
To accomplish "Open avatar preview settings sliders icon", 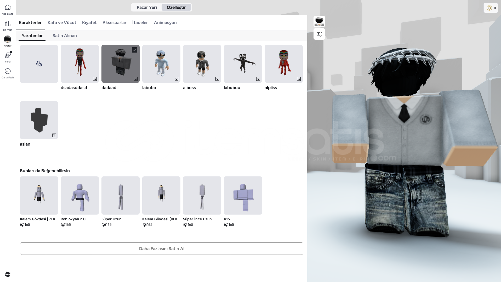I will [x=319, y=34].
